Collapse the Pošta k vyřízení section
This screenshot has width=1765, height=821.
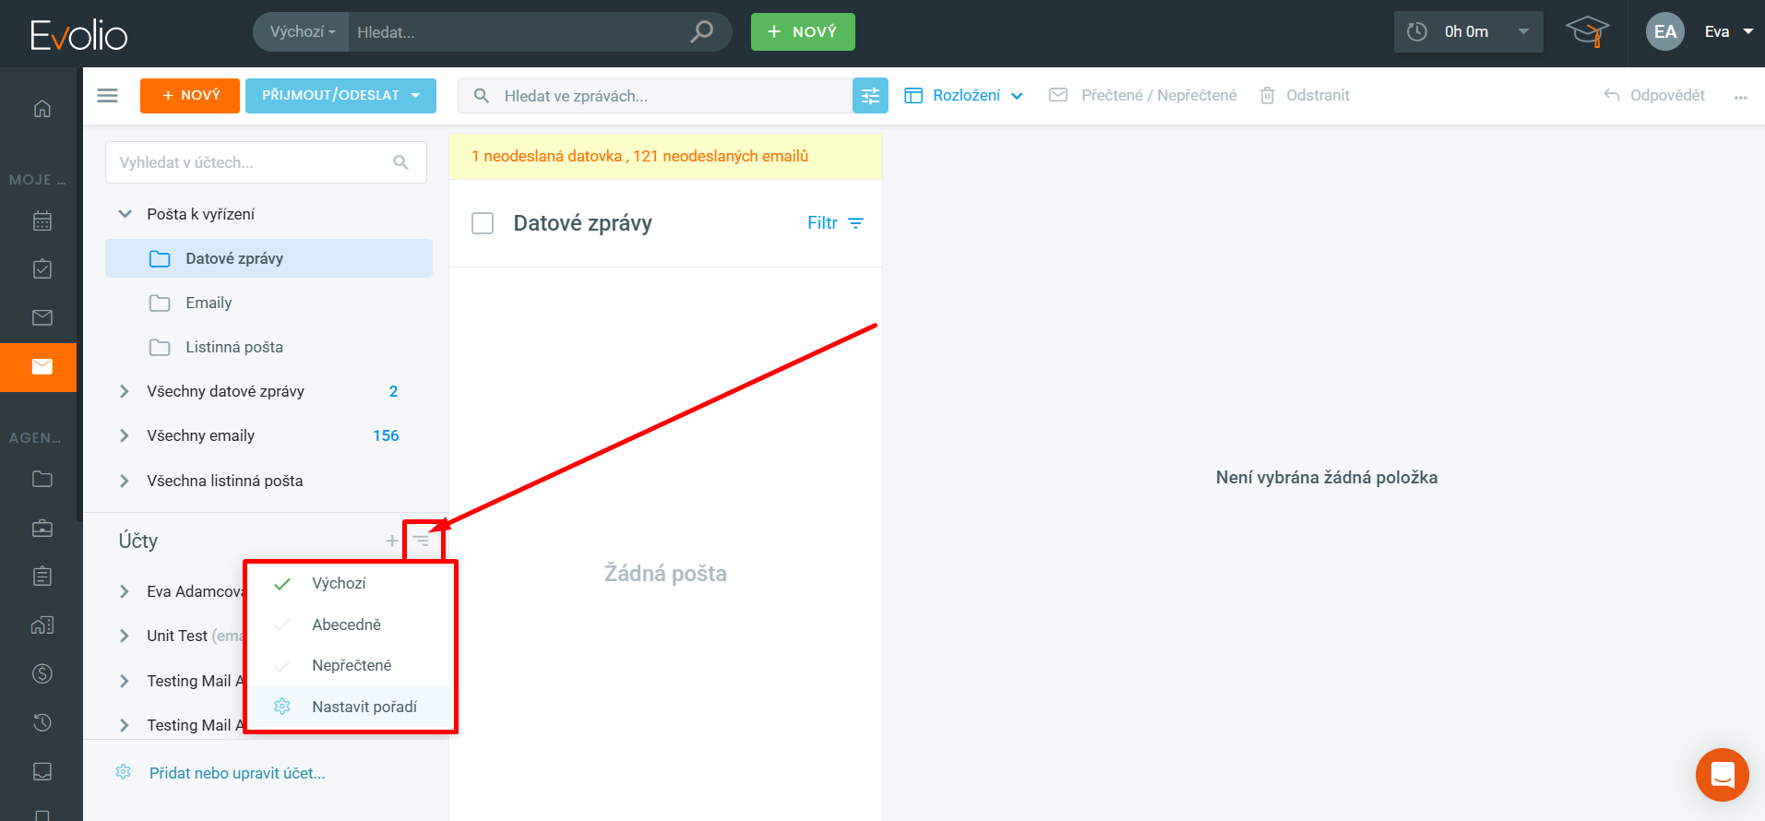click(125, 214)
